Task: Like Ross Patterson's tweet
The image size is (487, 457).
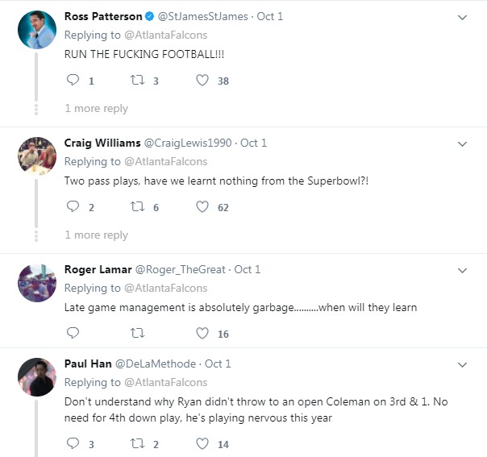Action: tap(203, 81)
